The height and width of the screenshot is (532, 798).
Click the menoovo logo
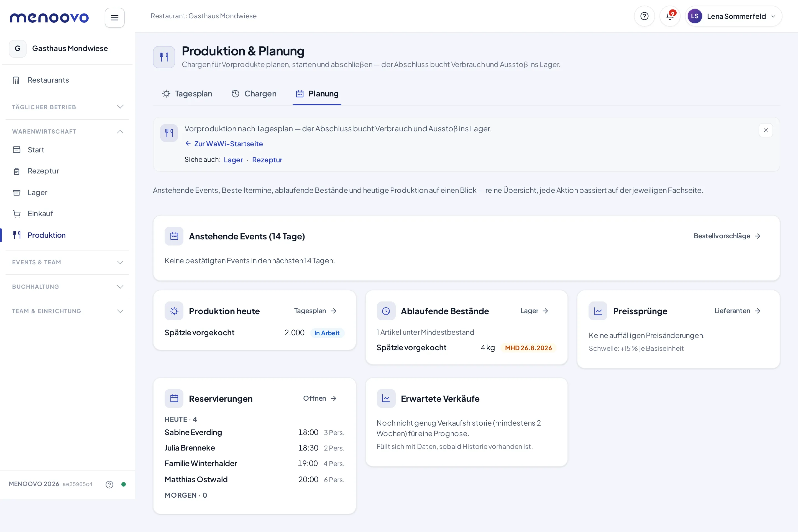pyautogui.click(x=49, y=18)
